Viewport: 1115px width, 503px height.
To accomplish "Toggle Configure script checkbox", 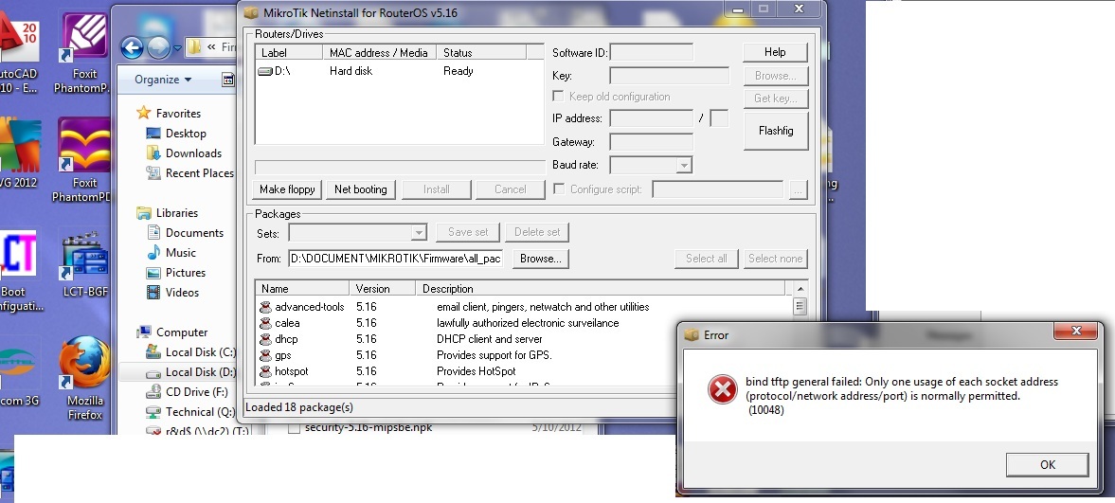I will click(560, 189).
